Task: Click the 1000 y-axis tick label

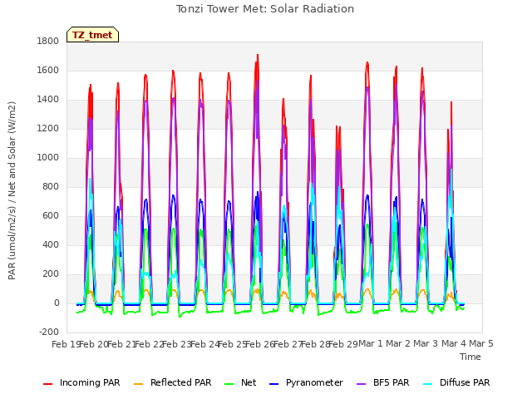Action: coord(48,157)
